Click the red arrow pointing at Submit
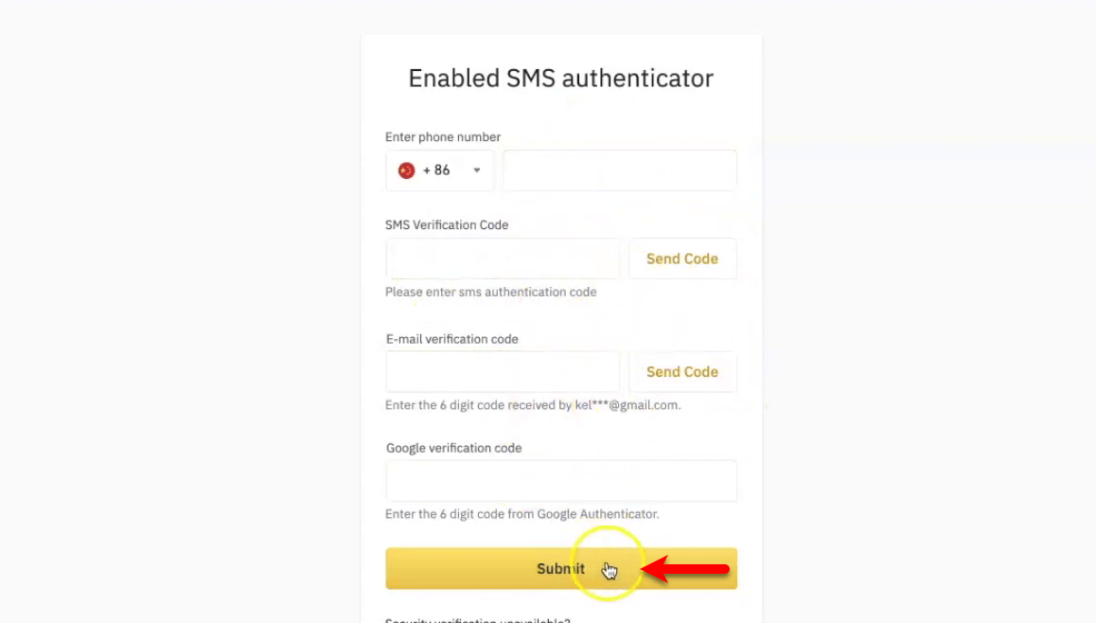1096x623 pixels. coord(685,569)
